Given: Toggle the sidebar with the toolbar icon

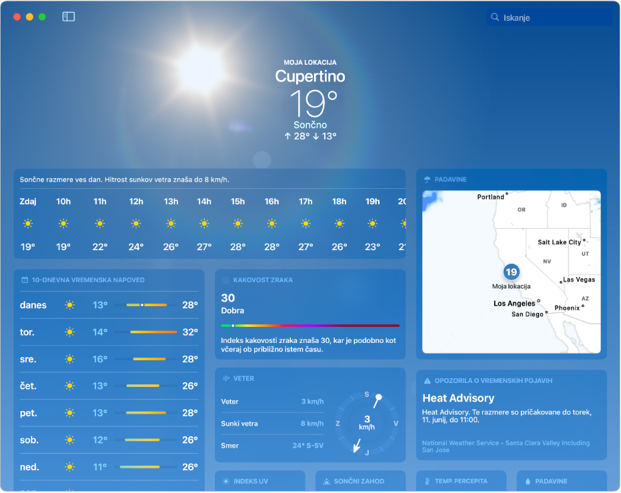Looking at the screenshot, I should 69,17.
